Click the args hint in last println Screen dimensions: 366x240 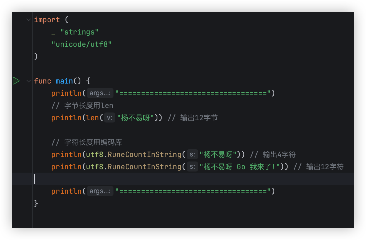[100, 191]
